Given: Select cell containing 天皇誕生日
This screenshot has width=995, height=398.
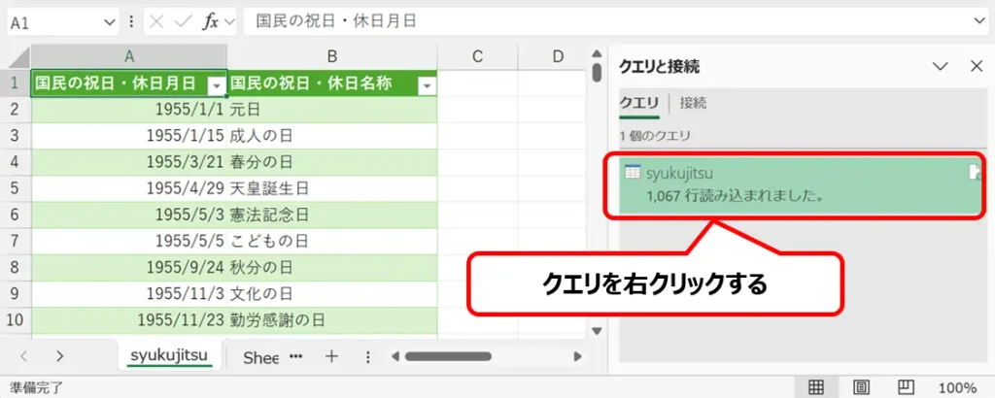Looking at the screenshot, I should point(332,188).
